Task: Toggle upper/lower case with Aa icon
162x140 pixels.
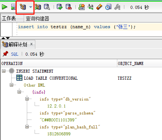Action: 91,7
